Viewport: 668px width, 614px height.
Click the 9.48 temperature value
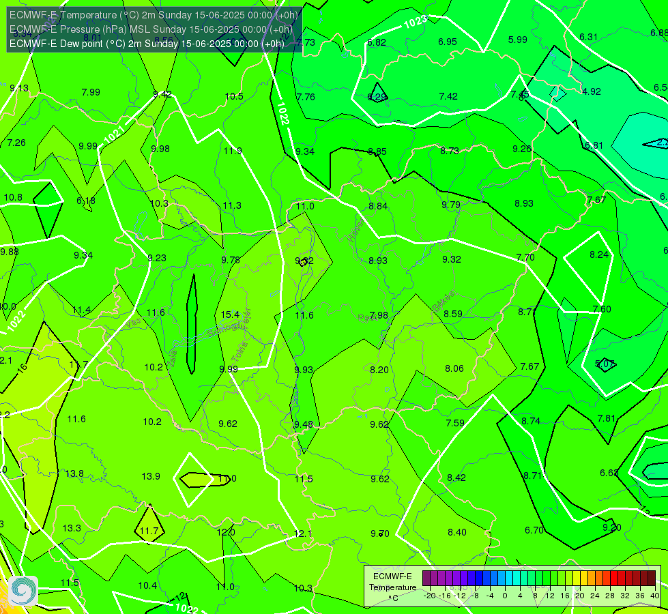(304, 424)
